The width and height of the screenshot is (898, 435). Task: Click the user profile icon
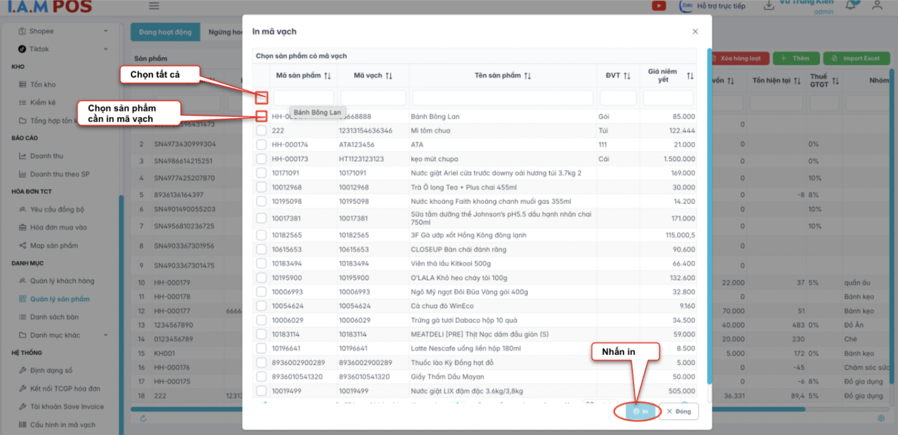click(877, 5)
